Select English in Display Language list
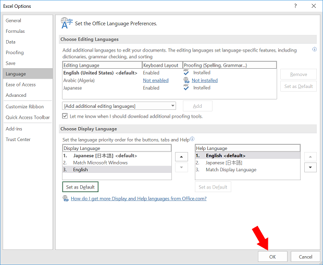Screen dimensions: 323x265 [x=117, y=169]
